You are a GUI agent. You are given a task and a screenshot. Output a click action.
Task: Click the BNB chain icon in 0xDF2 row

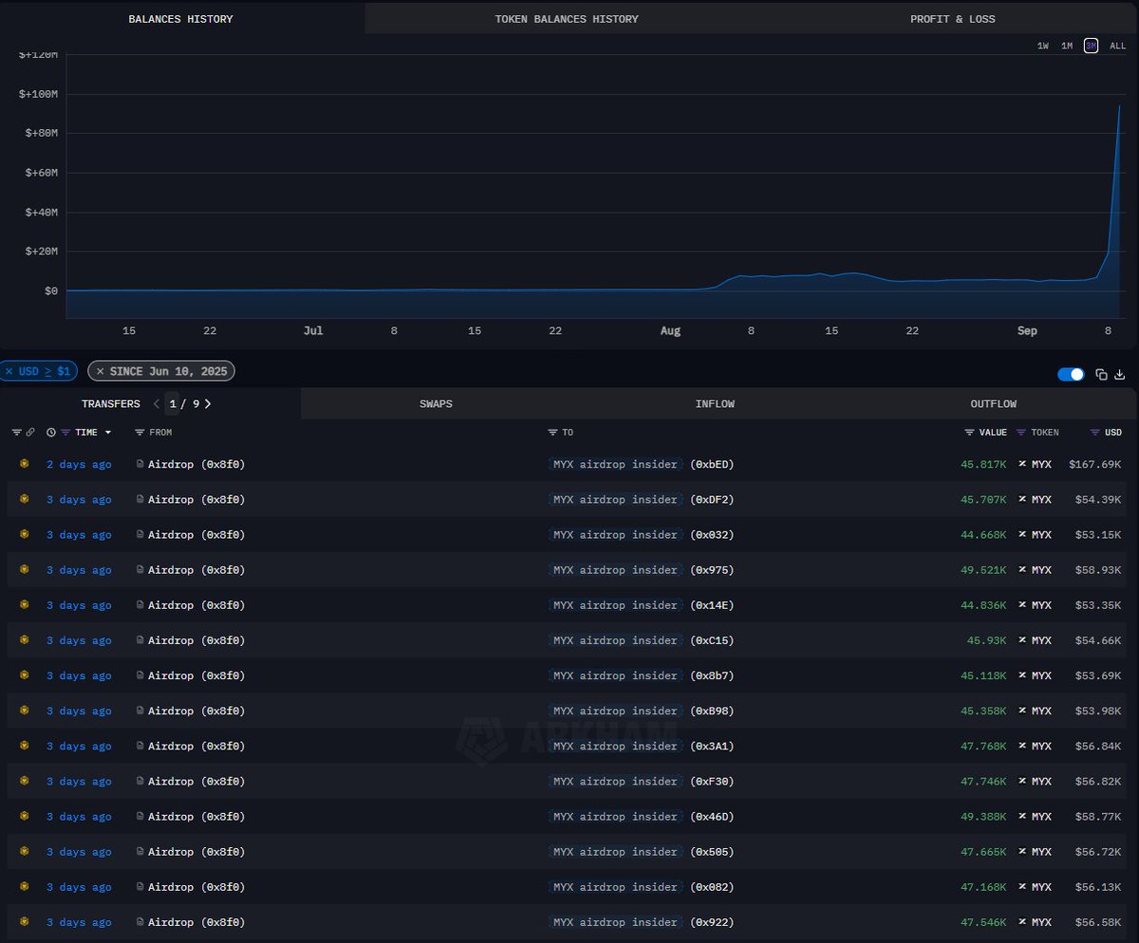pyautogui.click(x=25, y=499)
